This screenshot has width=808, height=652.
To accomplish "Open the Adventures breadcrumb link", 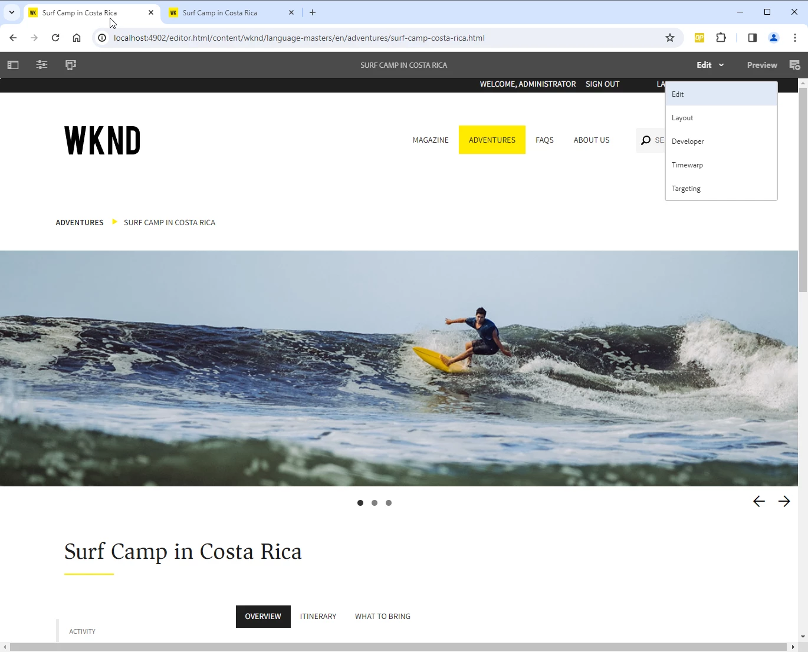I will coord(80,223).
